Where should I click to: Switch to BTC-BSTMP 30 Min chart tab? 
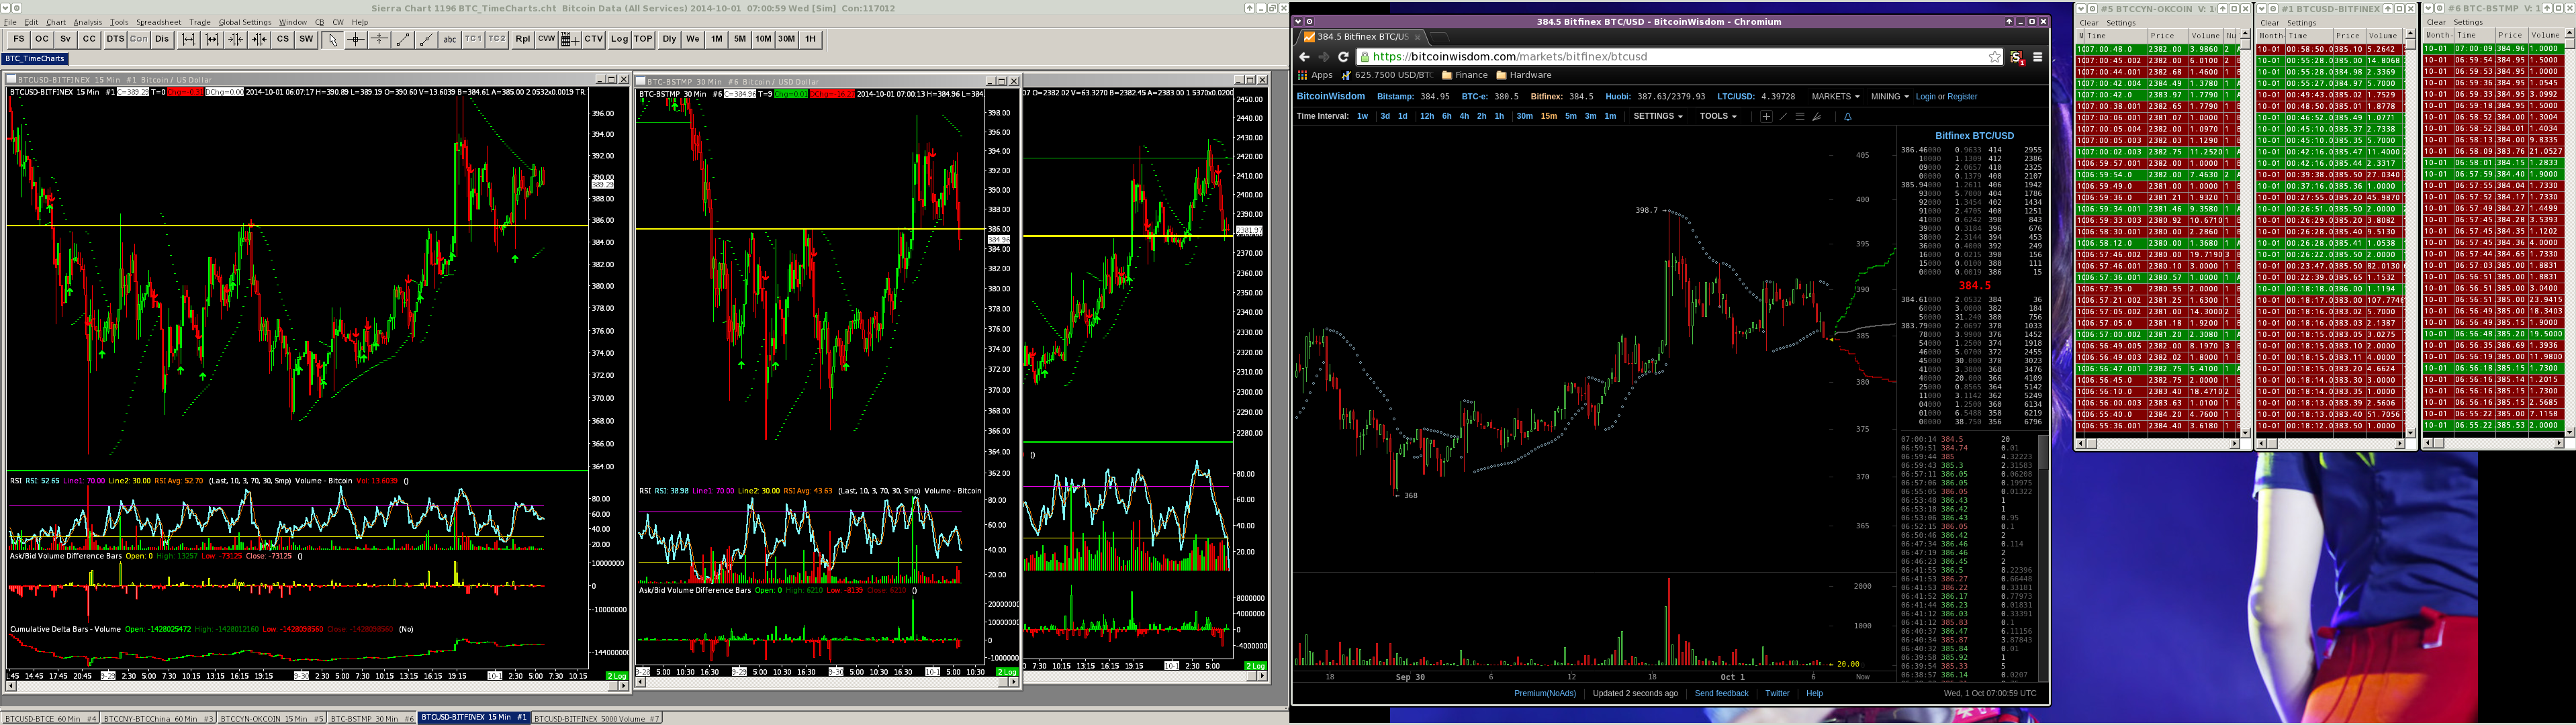pyautogui.click(x=372, y=718)
